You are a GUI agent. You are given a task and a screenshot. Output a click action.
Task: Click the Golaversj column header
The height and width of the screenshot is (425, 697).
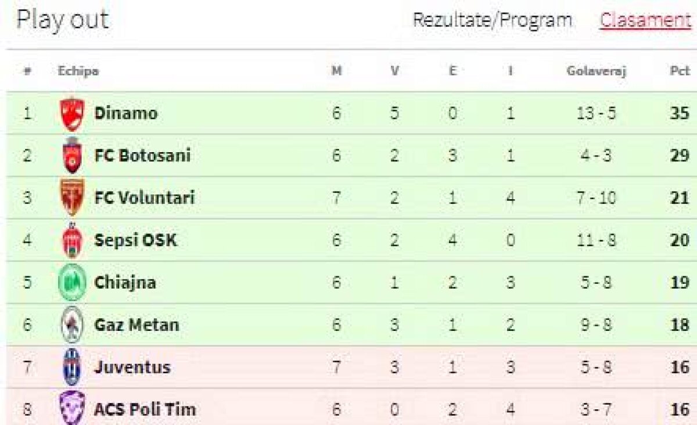coord(596,71)
